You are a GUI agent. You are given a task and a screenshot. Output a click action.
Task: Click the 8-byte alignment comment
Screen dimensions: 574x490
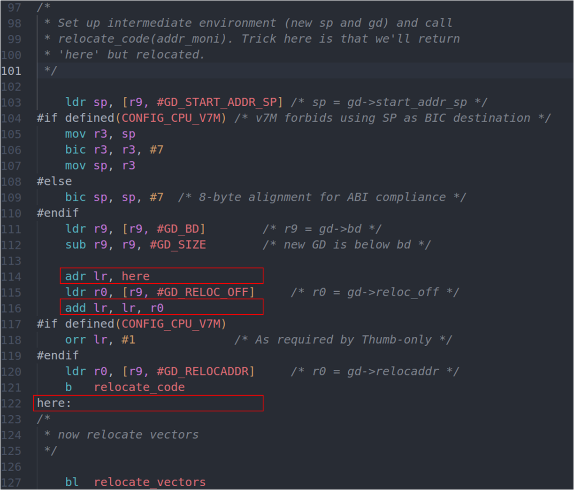pos(322,197)
